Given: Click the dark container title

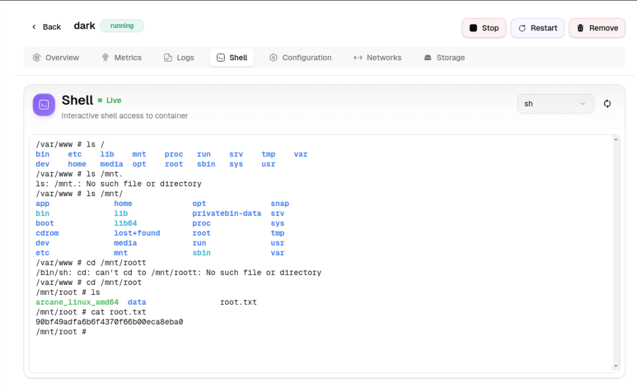Looking at the screenshot, I should pyautogui.click(x=85, y=25).
